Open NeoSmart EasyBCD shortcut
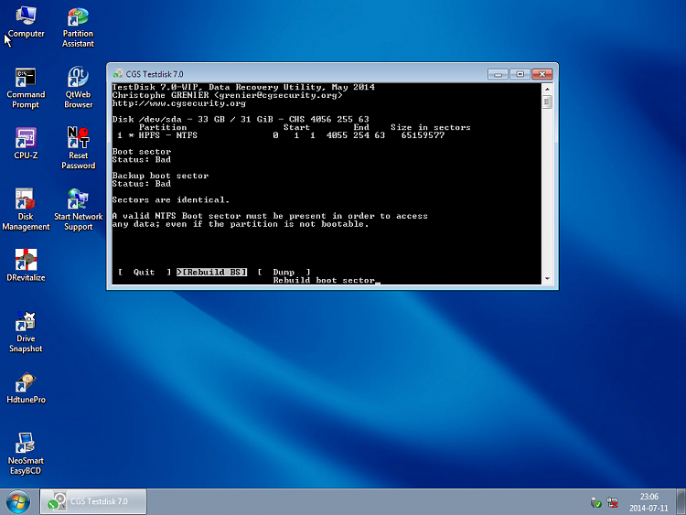The image size is (686, 515). (26, 454)
